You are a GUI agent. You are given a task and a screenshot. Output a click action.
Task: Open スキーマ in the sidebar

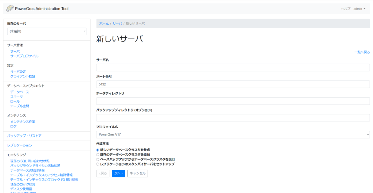point(17,97)
